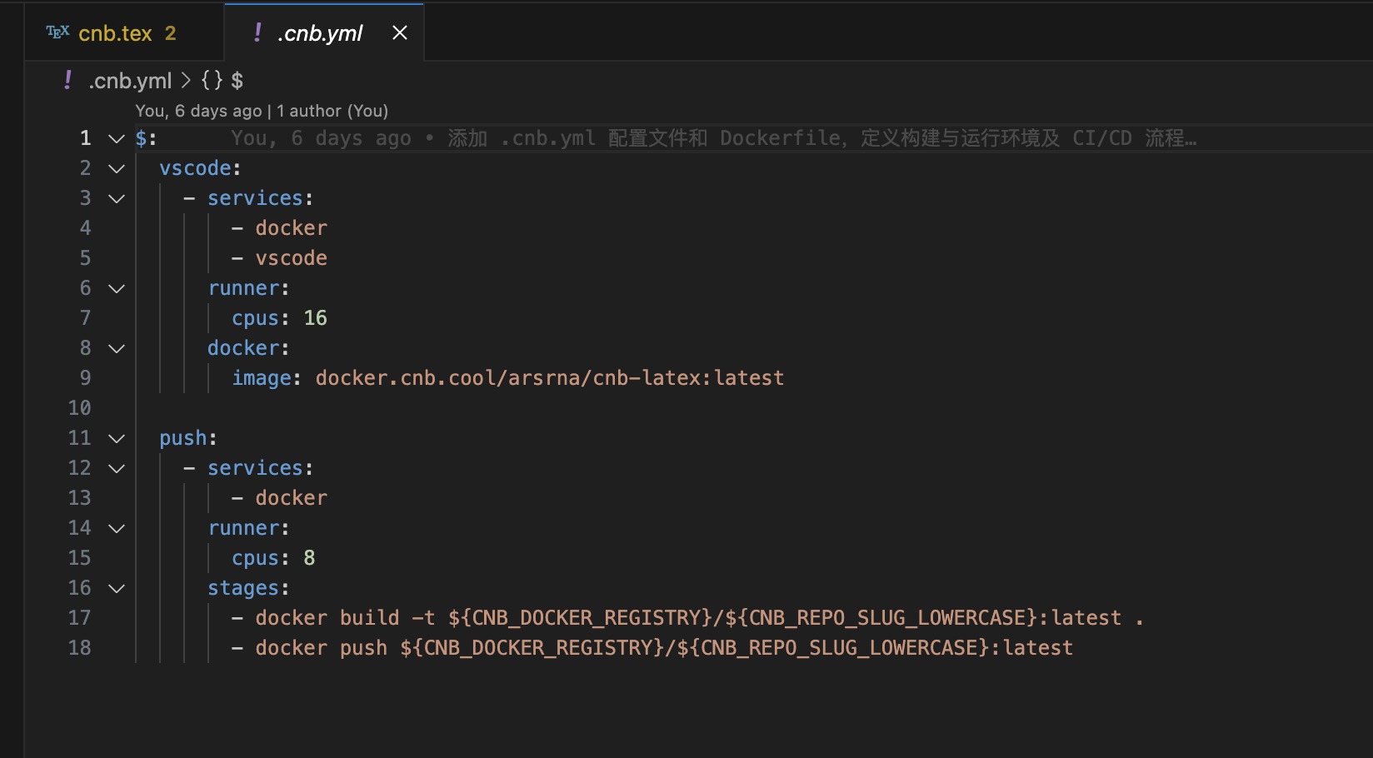Click the TeX icon on cnb.tex tab
This screenshot has width=1373, height=758.
[x=57, y=32]
